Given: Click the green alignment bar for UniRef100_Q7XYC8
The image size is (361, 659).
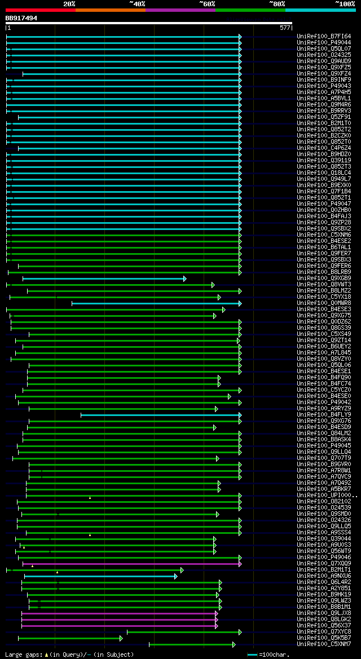Looking at the screenshot, I should pyautogui.click(x=184, y=632).
